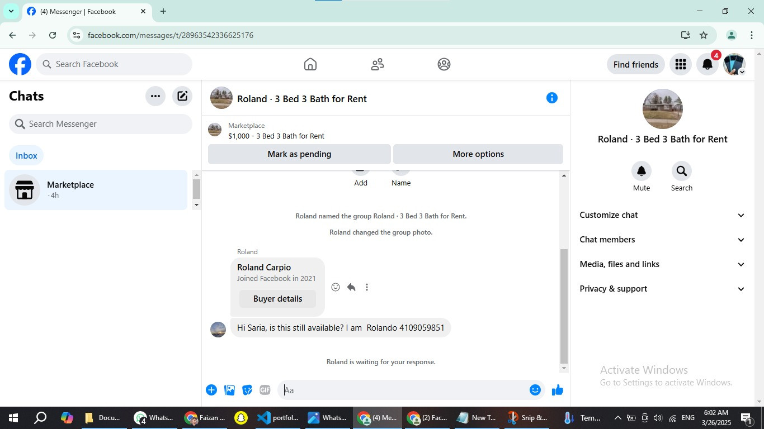The image size is (764, 429).
Task: Open the Windows Start menu
Action: click(13, 418)
